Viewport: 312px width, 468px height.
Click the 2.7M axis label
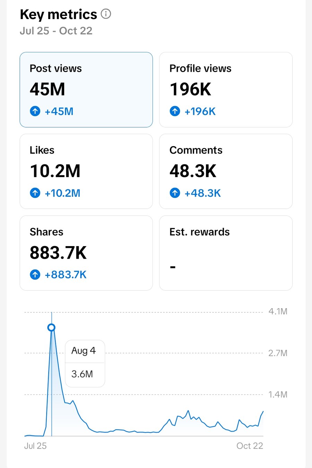(x=278, y=353)
